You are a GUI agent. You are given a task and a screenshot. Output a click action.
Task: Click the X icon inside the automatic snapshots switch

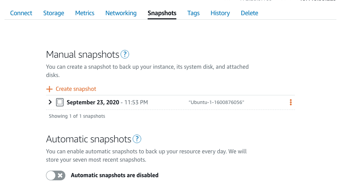(x=60, y=175)
